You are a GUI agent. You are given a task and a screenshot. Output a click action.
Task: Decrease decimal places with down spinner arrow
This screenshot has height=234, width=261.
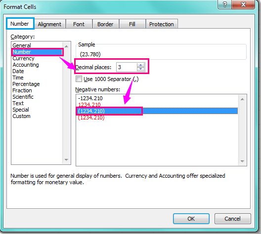[x=141, y=69]
